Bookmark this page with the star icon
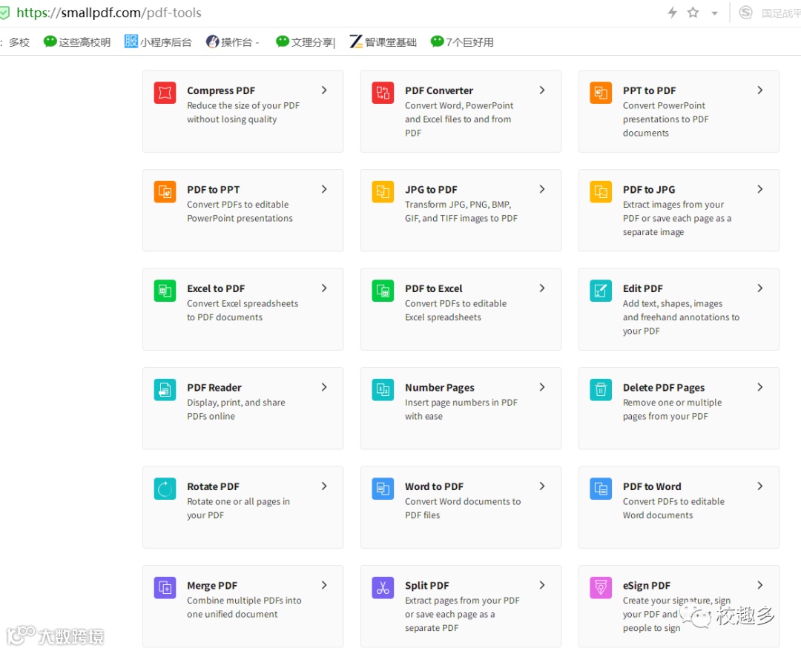The image size is (801, 651). (693, 13)
